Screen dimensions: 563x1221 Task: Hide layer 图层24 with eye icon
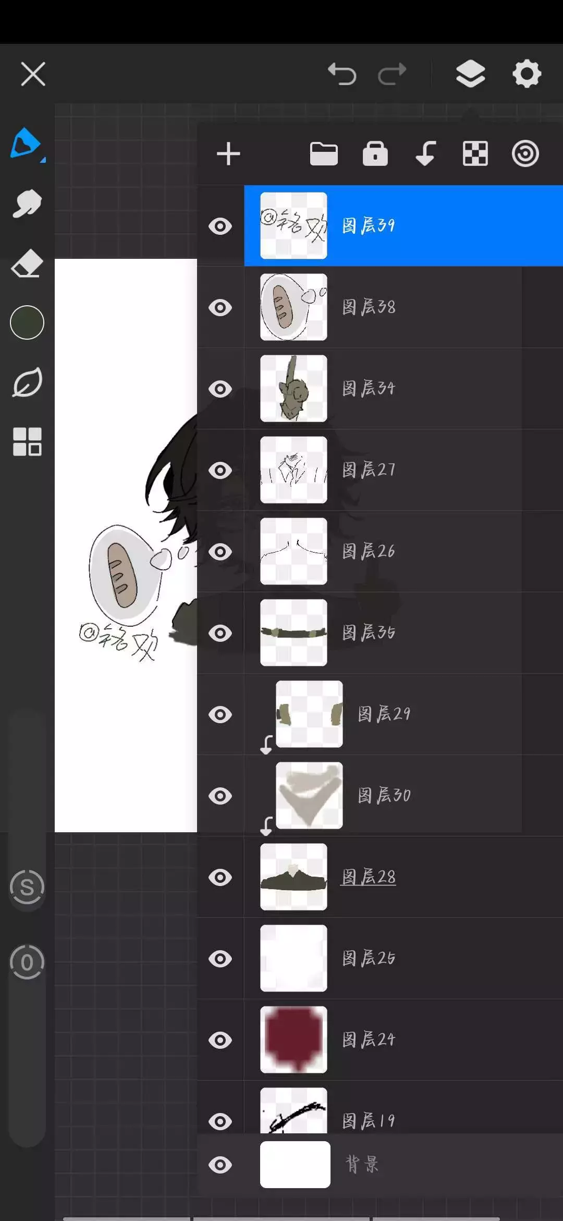(x=221, y=1040)
